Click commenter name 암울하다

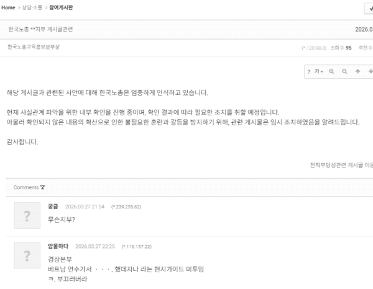click(58, 246)
